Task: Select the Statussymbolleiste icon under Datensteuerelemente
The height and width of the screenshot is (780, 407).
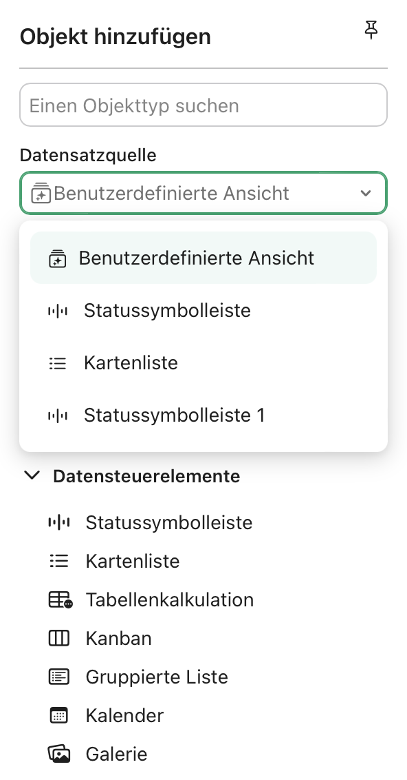Action: click(59, 522)
